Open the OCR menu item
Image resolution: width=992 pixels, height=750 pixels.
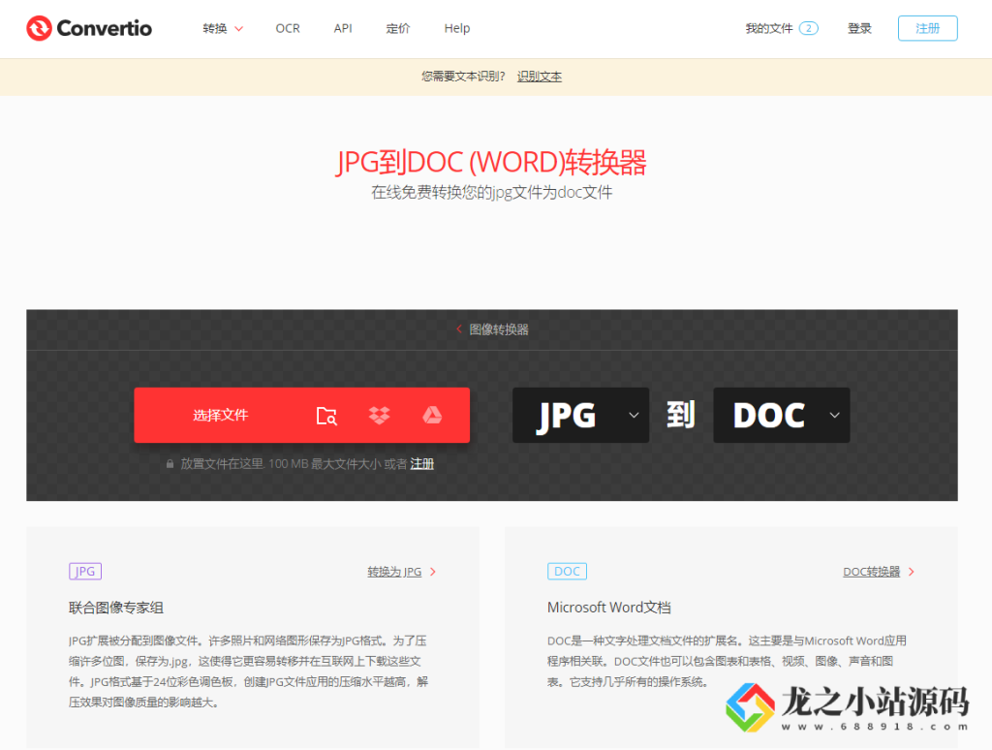click(x=287, y=28)
